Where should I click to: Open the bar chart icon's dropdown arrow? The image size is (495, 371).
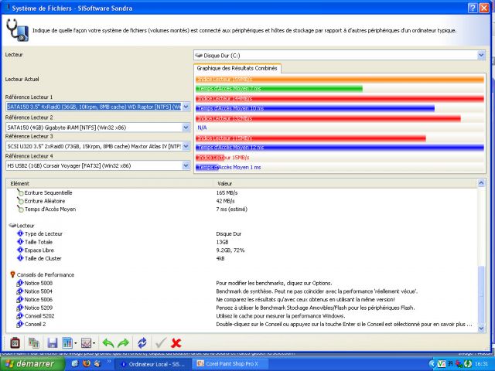[76, 343]
